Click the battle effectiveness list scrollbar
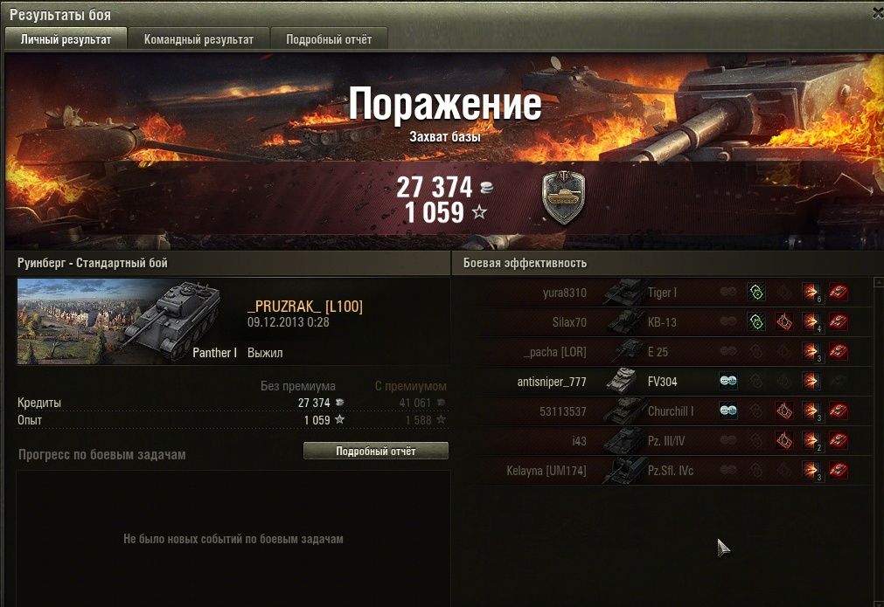This screenshot has height=607, width=884. tap(878, 439)
